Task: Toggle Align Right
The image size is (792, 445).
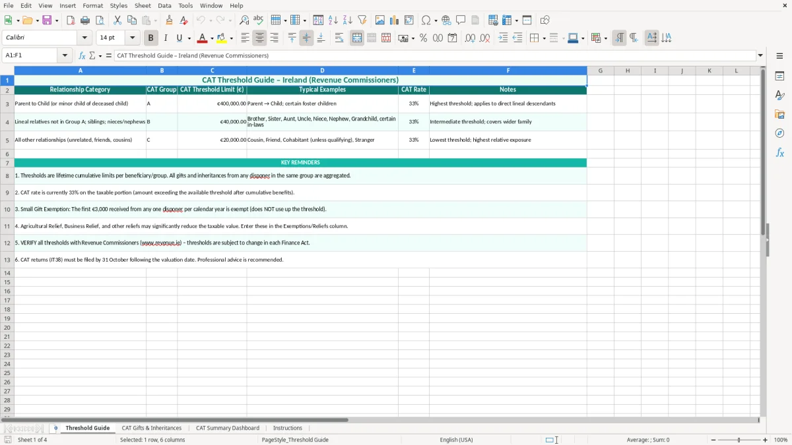Action: coord(275,38)
